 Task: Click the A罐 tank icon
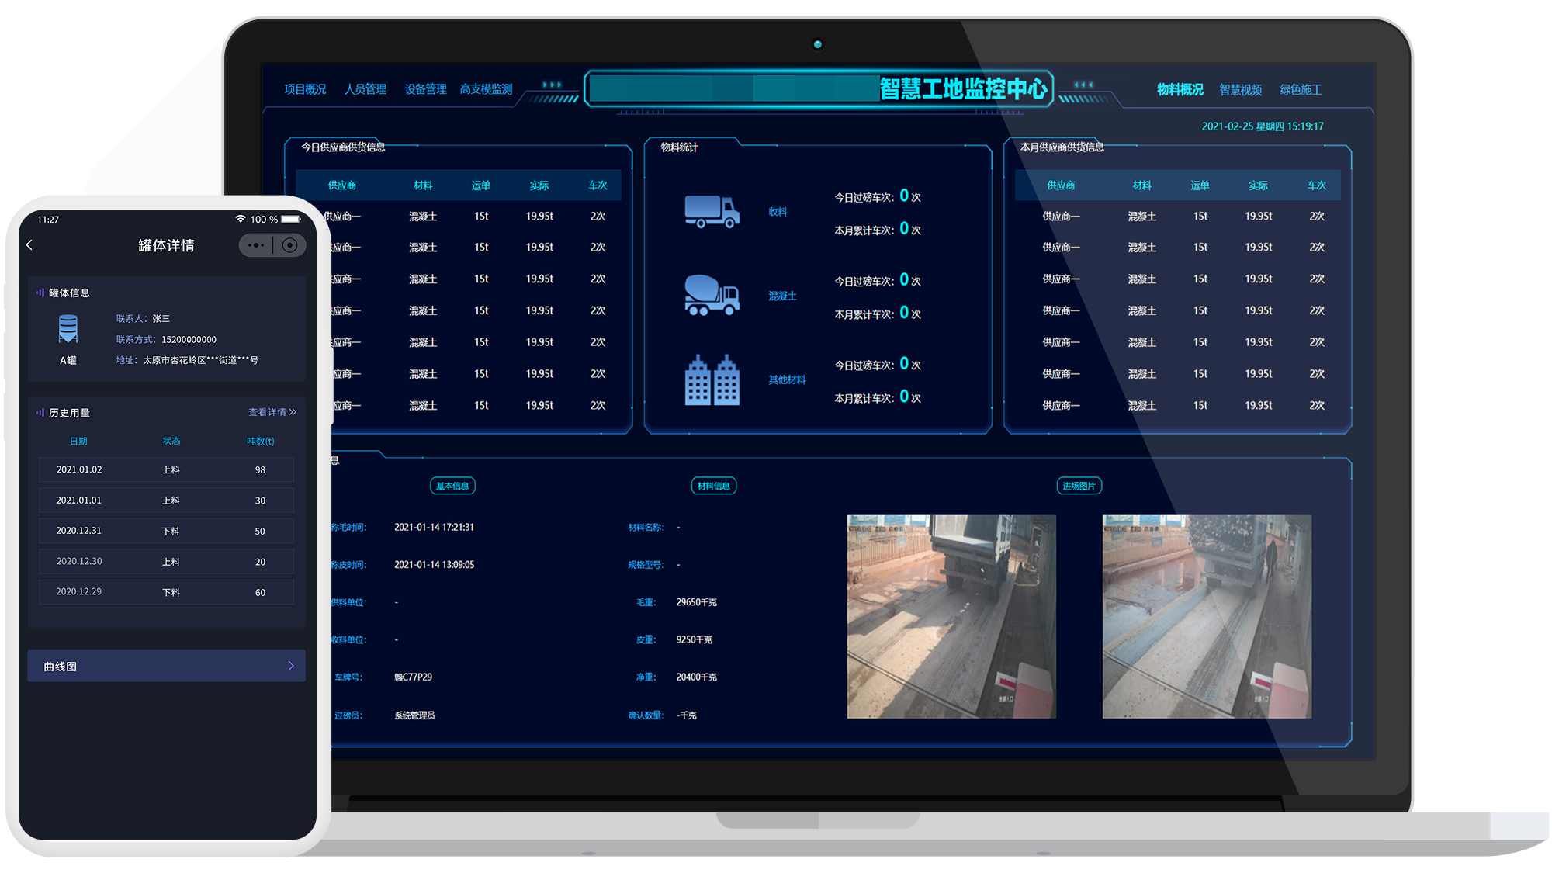click(68, 329)
